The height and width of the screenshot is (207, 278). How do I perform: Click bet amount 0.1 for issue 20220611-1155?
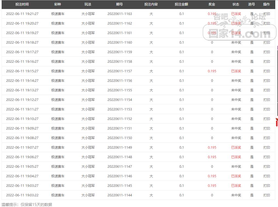(181, 90)
